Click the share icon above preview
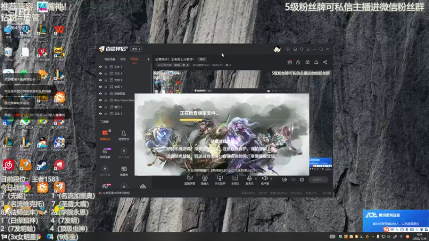429x241 pixels. [x=325, y=62]
